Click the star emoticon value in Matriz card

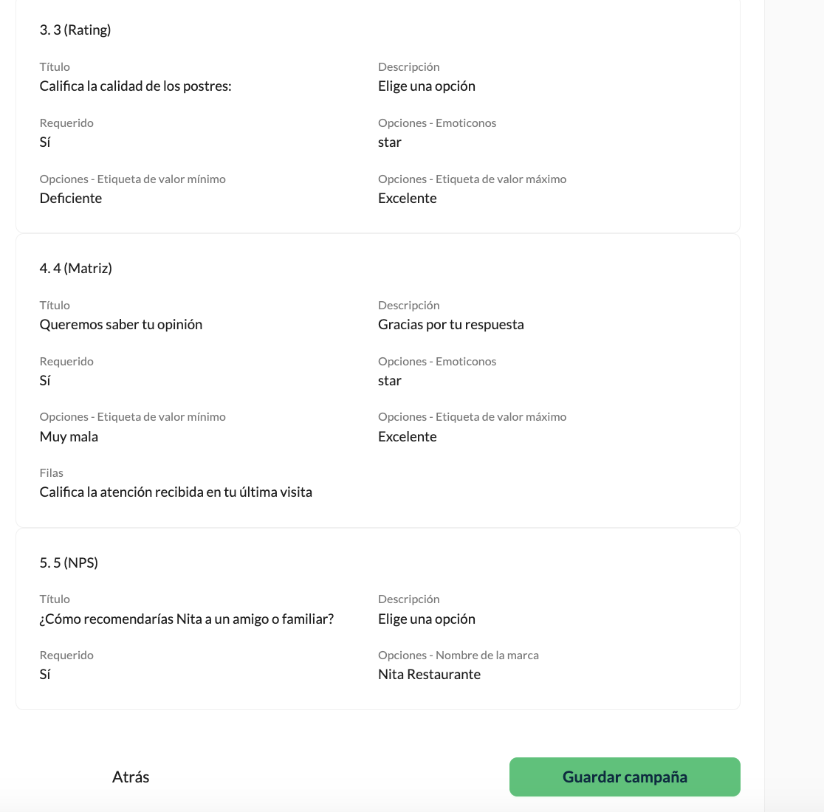(389, 381)
